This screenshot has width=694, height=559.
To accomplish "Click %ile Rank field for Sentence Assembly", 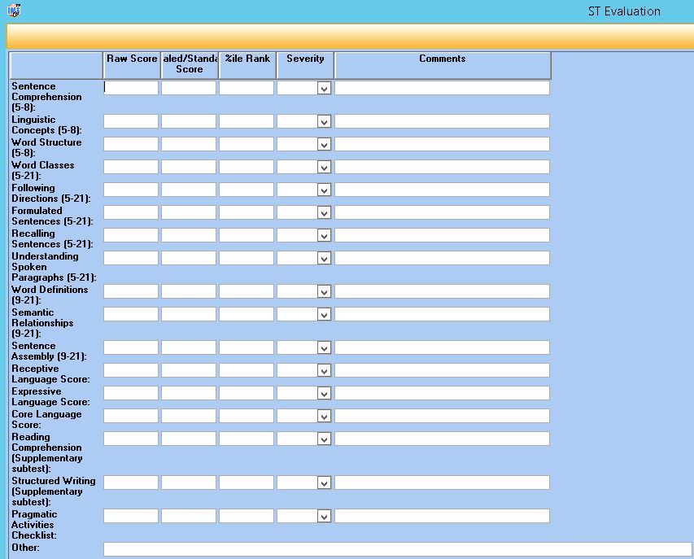I will (x=247, y=347).
